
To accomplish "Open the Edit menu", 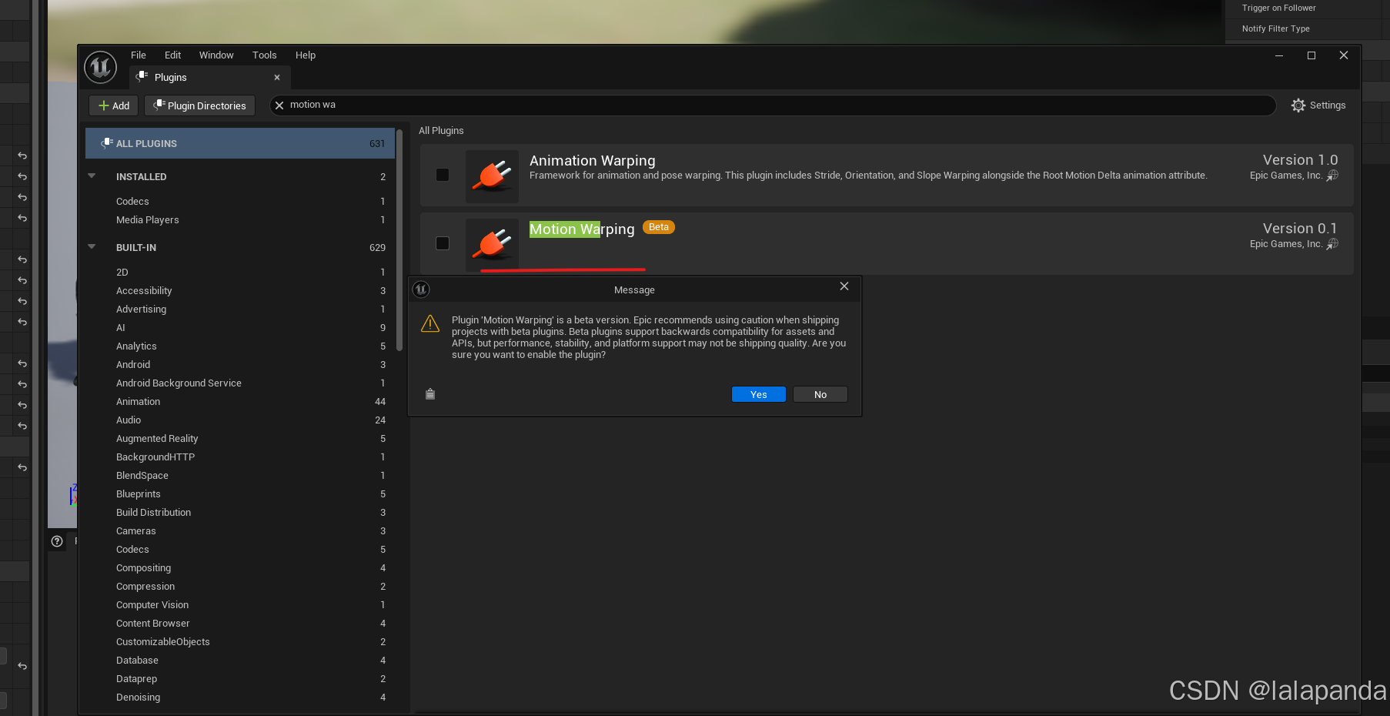I will coord(172,55).
